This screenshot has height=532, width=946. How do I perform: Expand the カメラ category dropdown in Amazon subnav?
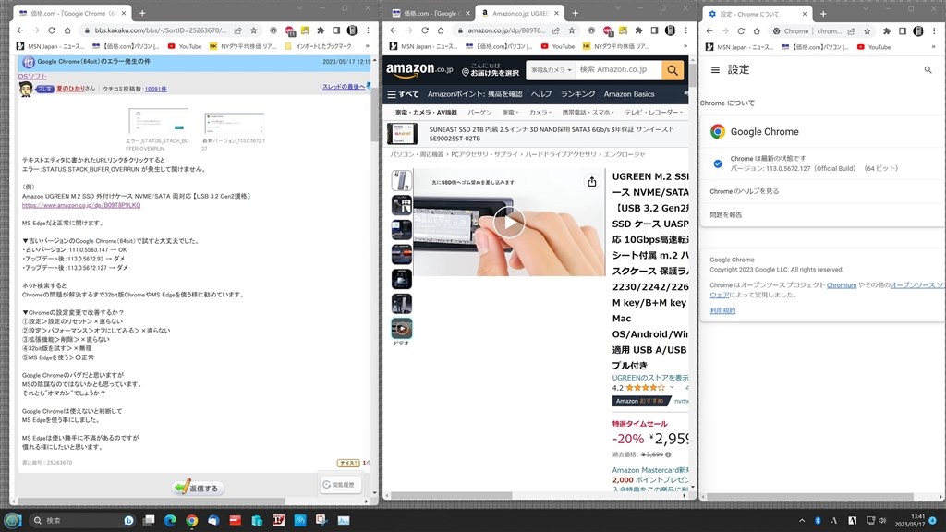coord(540,112)
